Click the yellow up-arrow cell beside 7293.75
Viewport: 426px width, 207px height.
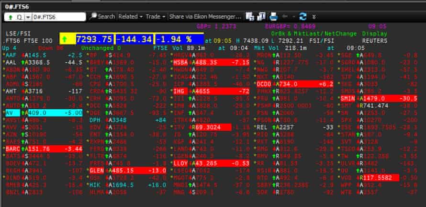point(67,39)
